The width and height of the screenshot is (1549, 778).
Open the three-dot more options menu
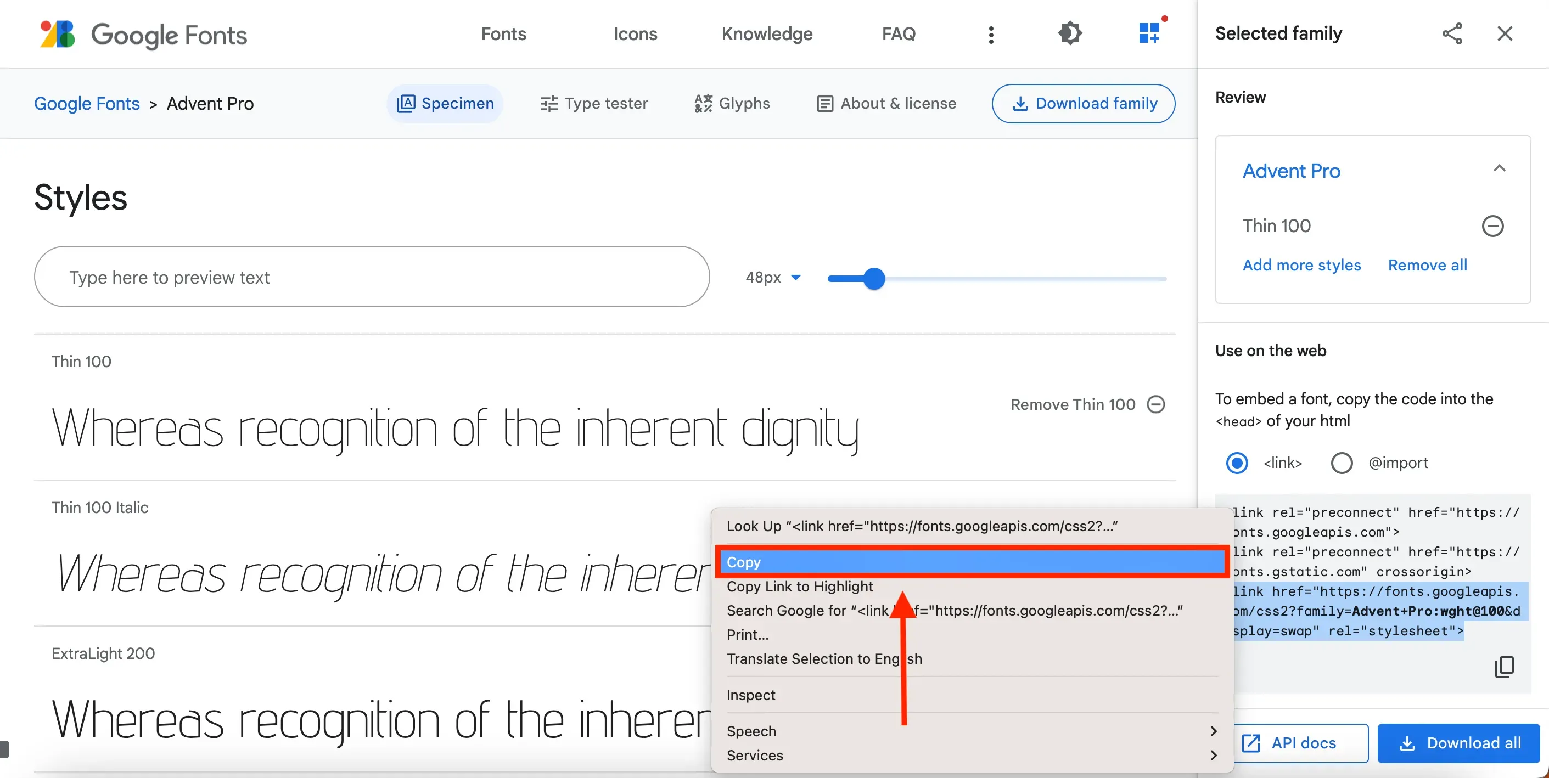click(x=991, y=35)
